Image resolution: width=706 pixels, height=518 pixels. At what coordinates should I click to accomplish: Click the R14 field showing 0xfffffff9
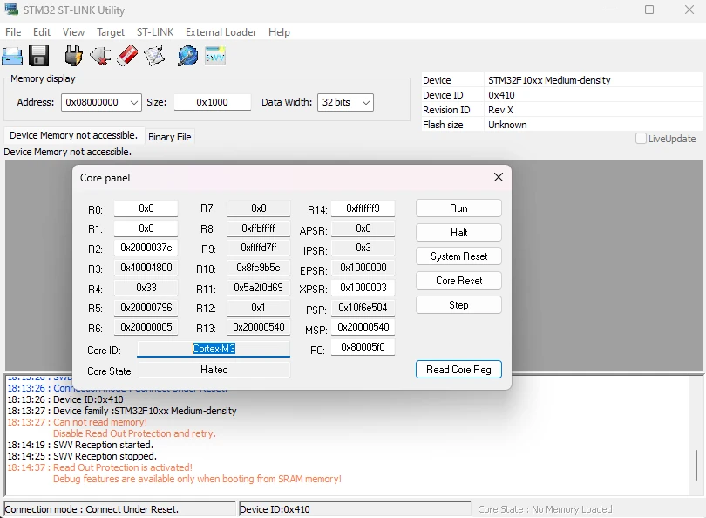363,208
